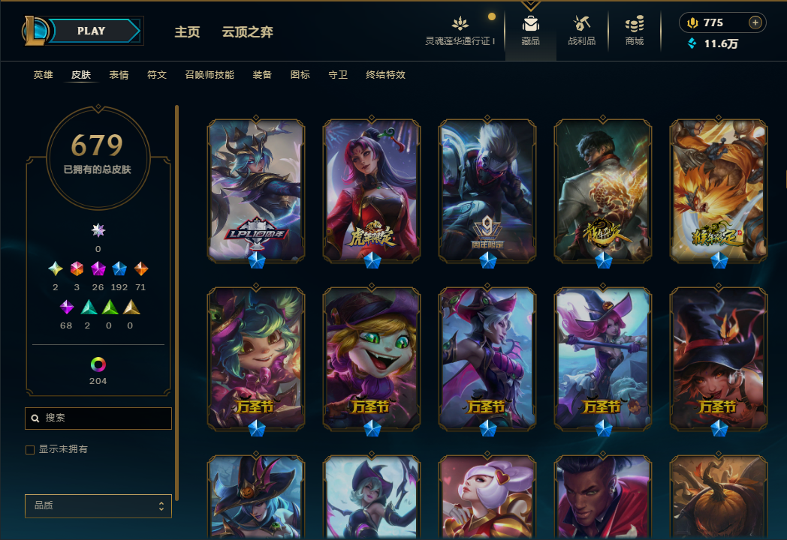Click the 搜索 search input field

[98, 418]
